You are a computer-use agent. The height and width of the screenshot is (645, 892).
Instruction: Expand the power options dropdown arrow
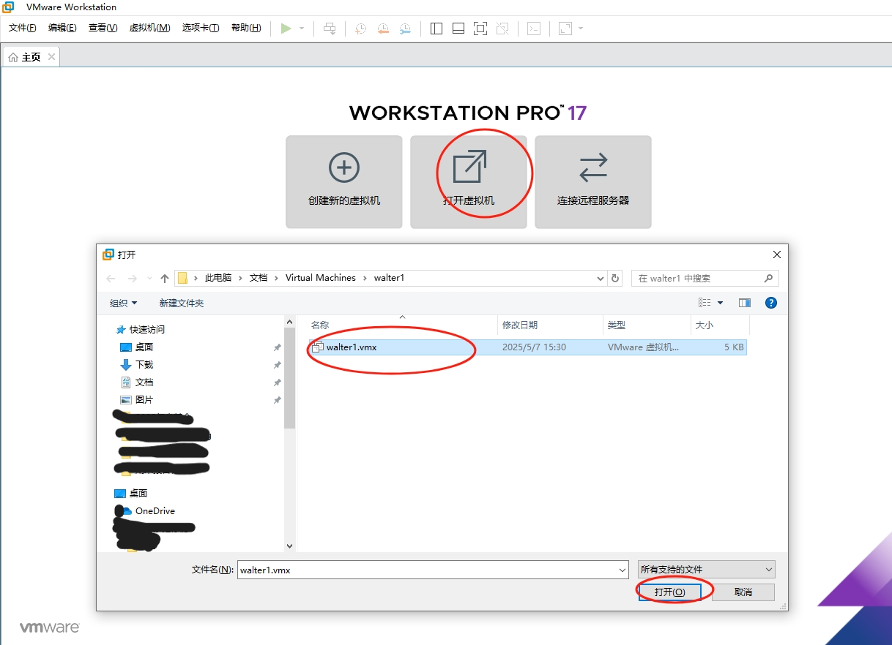[302, 29]
